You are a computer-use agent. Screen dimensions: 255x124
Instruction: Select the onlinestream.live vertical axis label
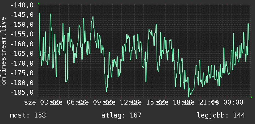pyautogui.click(x=3, y=51)
